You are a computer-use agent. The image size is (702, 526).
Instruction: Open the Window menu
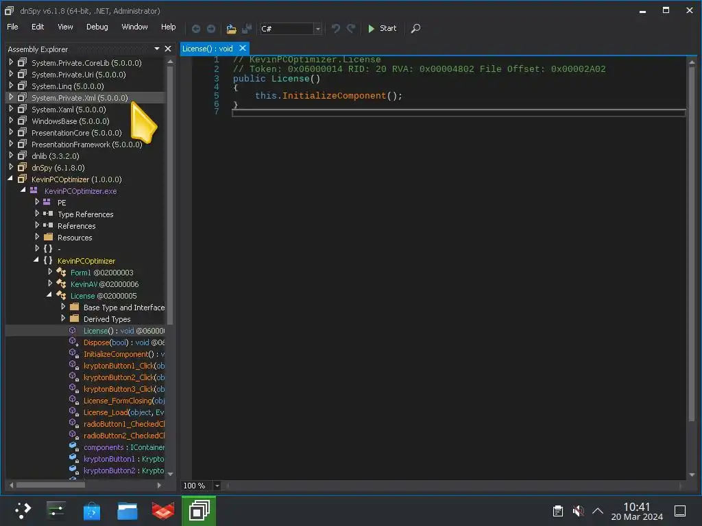pyautogui.click(x=135, y=27)
